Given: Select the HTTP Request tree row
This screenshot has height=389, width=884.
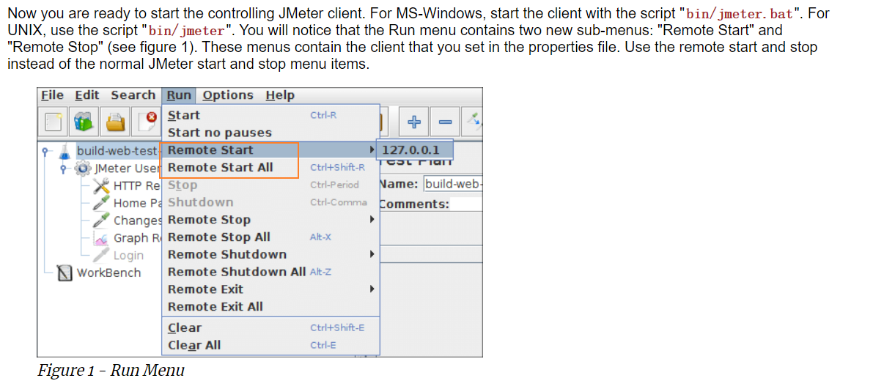Looking at the screenshot, I should pyautogui.click(x=137, y=186).
